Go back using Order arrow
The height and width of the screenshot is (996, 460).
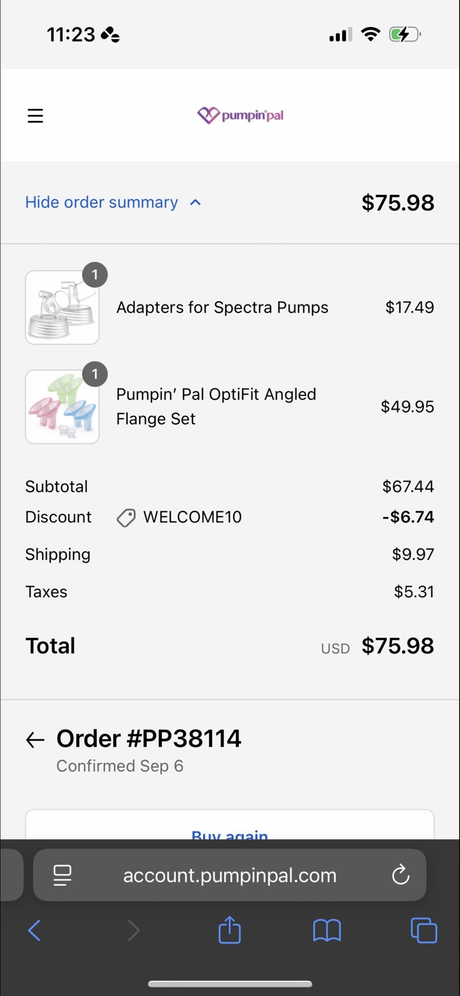tap(35, 740)
